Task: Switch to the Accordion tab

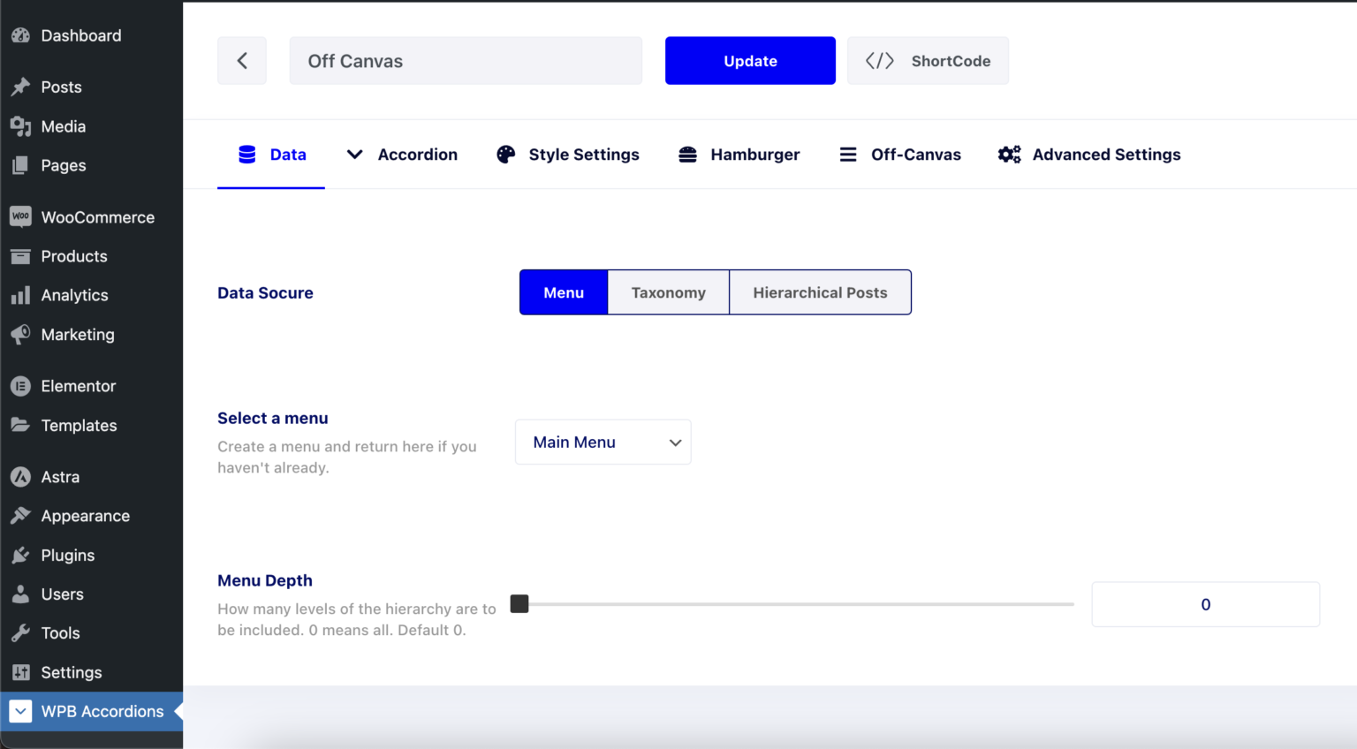Action: 417,154
